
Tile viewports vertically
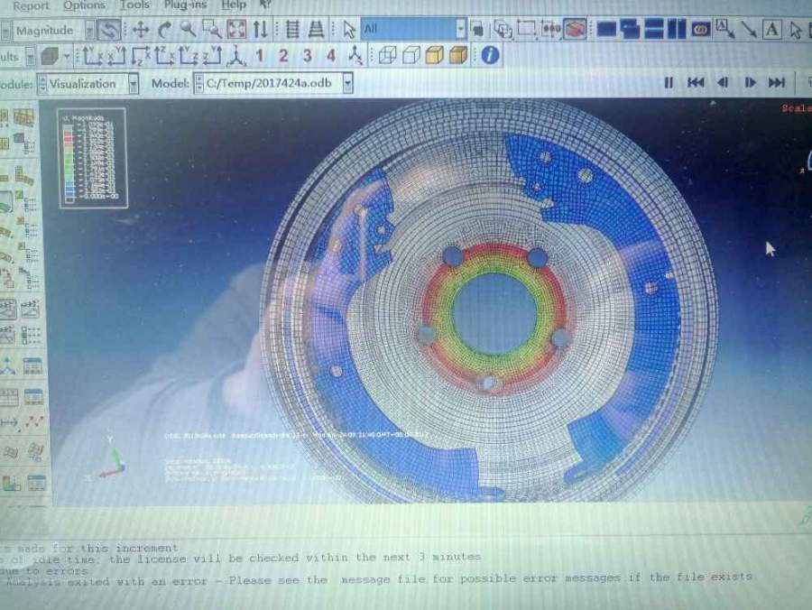[677, 30]
